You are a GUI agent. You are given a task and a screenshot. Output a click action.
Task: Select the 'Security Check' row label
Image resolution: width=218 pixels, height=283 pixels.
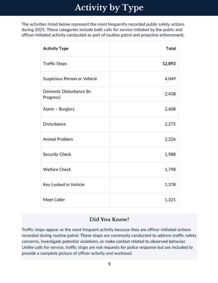coord(57,154)
